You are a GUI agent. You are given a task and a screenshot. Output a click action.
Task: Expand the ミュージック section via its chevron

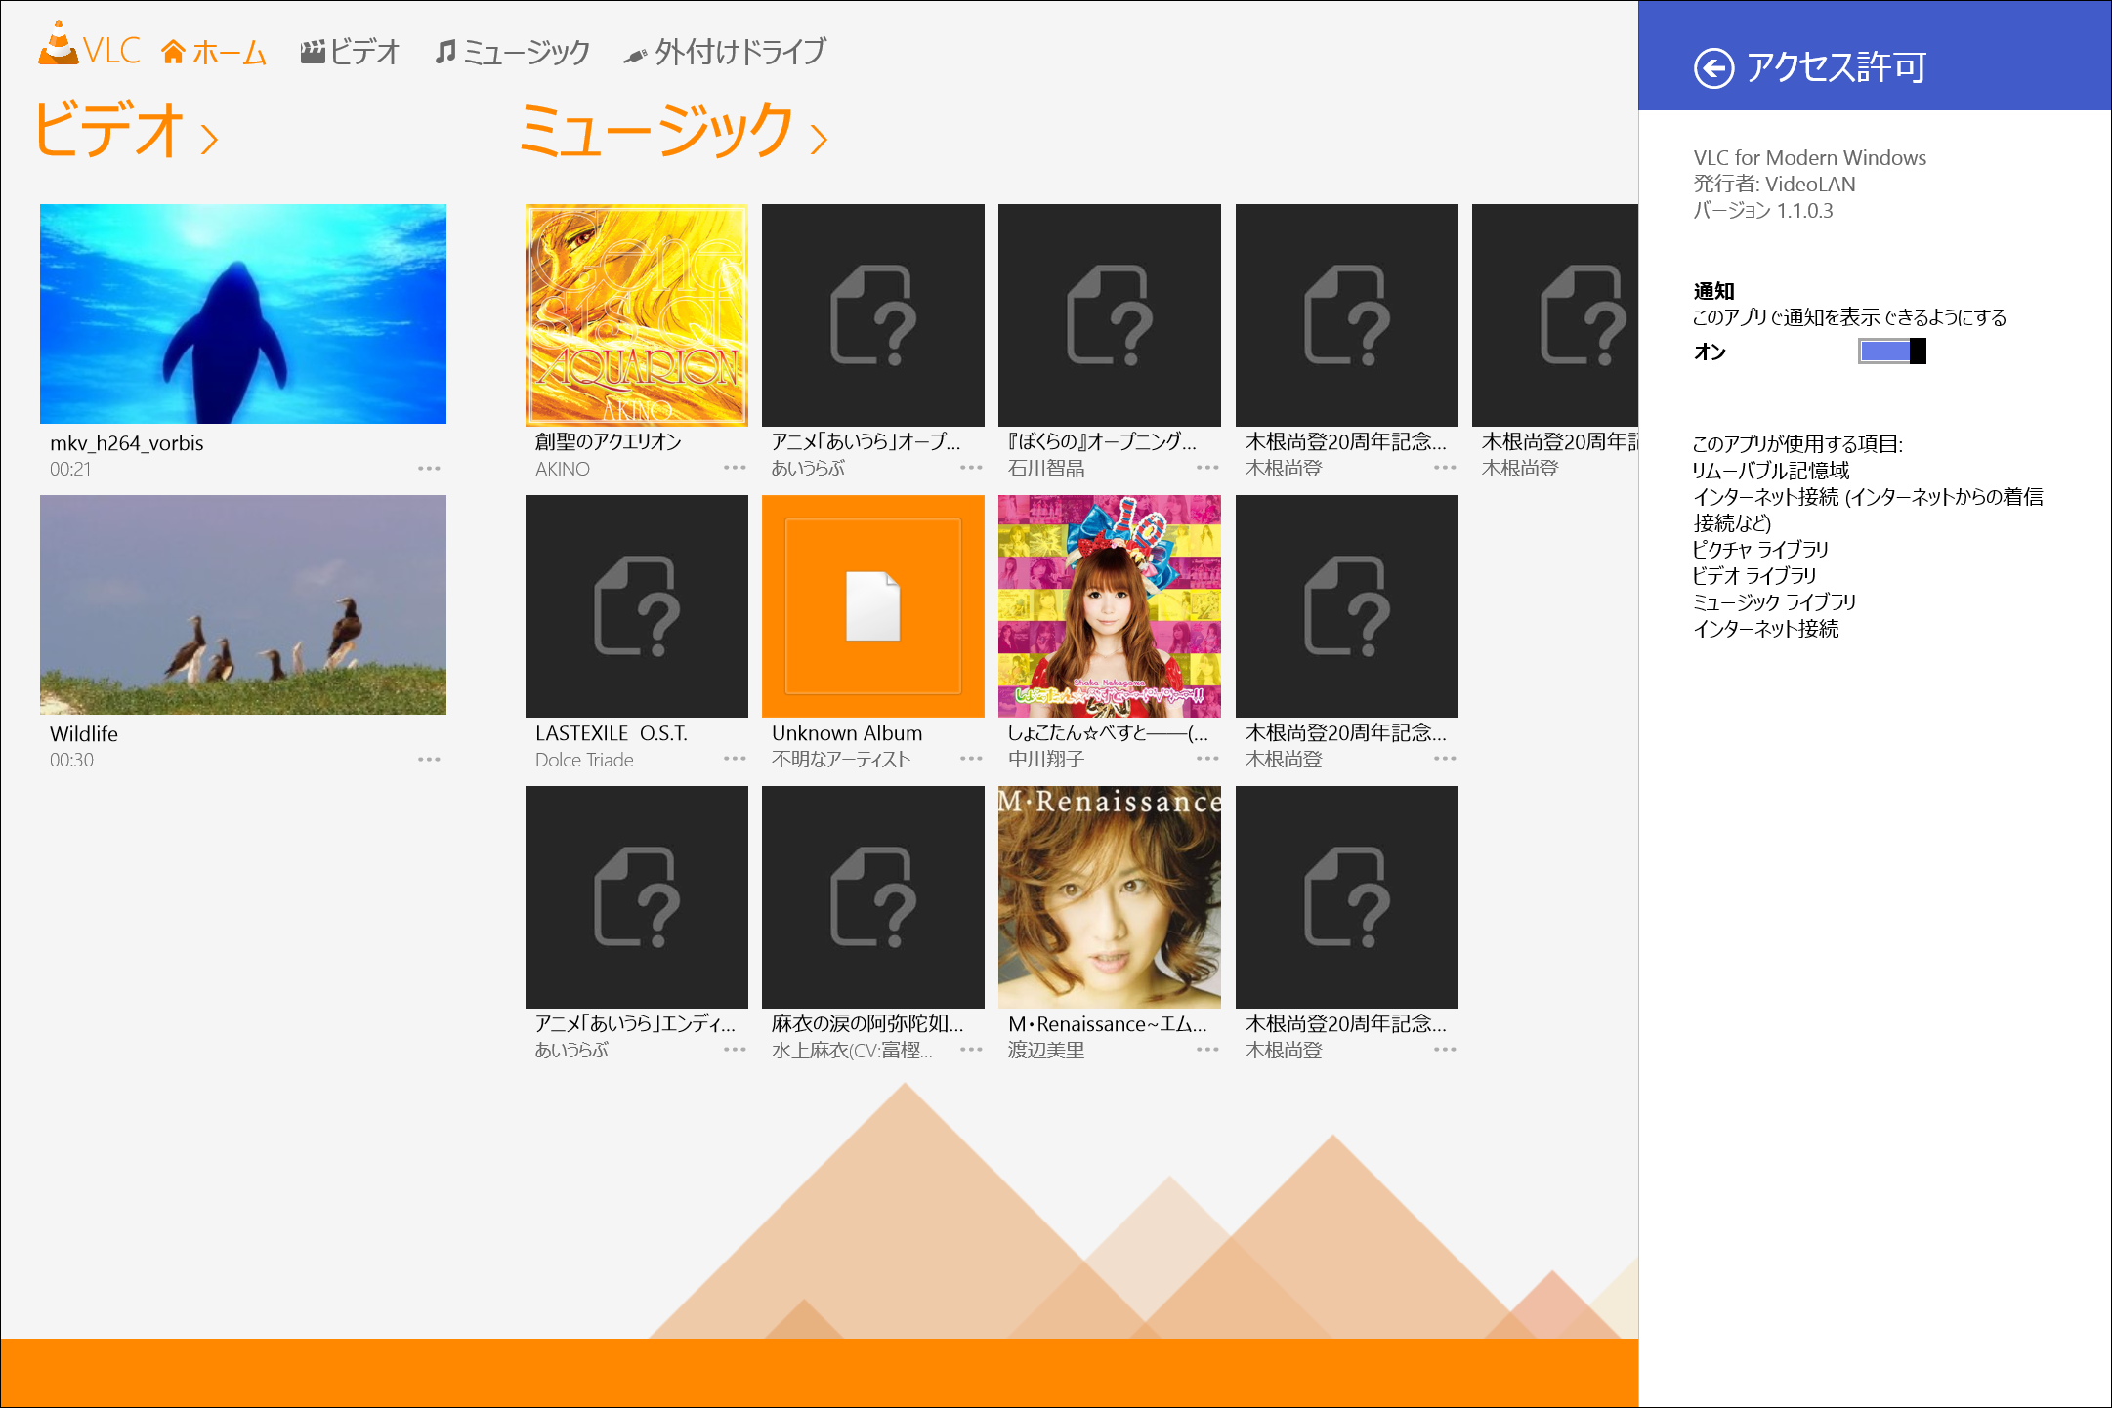coord(820,140)
